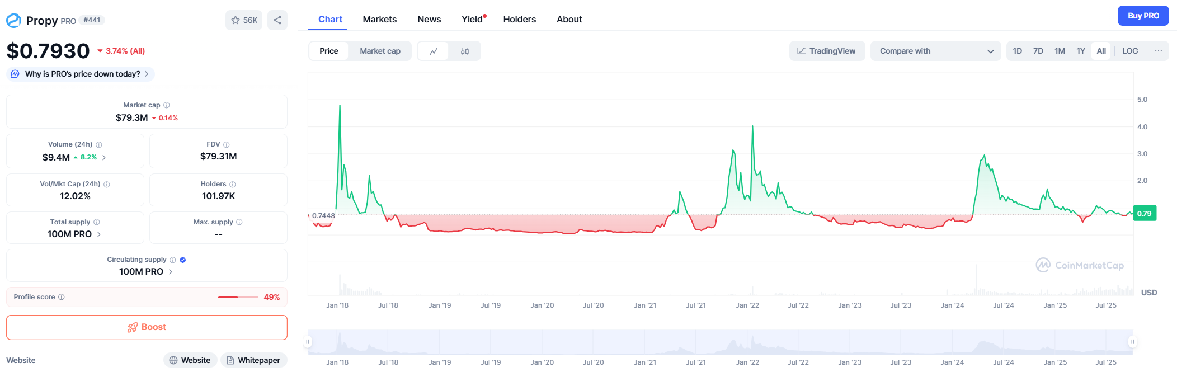
Task: Click the left handle of chart range slider
Action: point(308,342)
